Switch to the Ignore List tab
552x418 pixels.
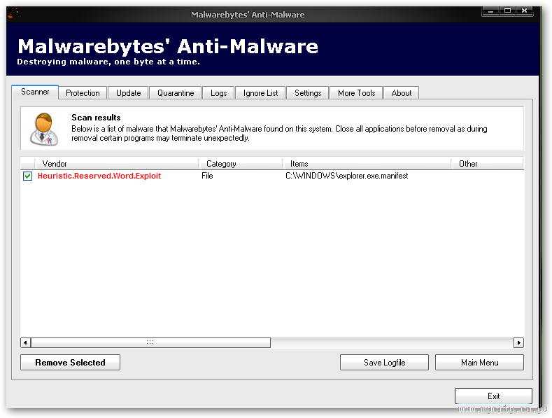pos(260,93)
